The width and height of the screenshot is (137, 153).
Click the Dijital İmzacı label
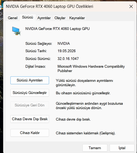[x=36, y=67]
